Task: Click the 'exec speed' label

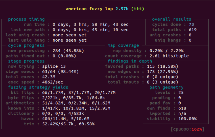Action: [x=21, y=82]
